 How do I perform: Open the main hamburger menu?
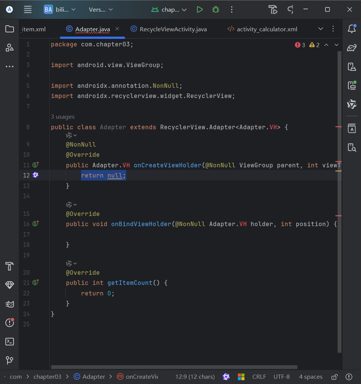pyautogui.click(x=28, y=9)
